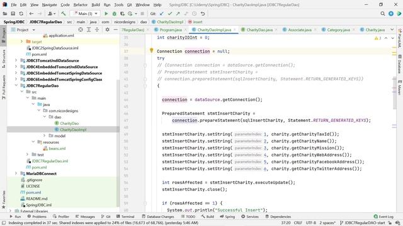The height and width of the screenshot is (226, 403).
Task: Close the CharityDaoImpl.java tab
Action: click(235, 30)
